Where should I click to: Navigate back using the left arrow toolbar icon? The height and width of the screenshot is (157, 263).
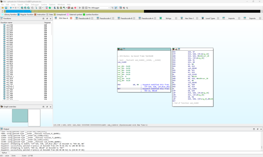(x=11, y=8)
